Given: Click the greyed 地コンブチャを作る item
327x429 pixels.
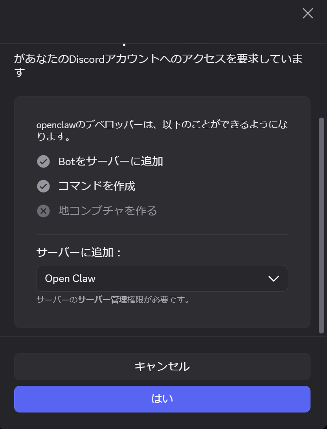Looking at the screenshot, I should click(x=108, y=211).
